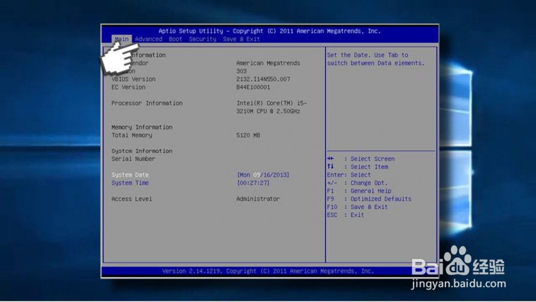
Task: Click the left-right arrows Select Screen icon
Action: (330, 159)
